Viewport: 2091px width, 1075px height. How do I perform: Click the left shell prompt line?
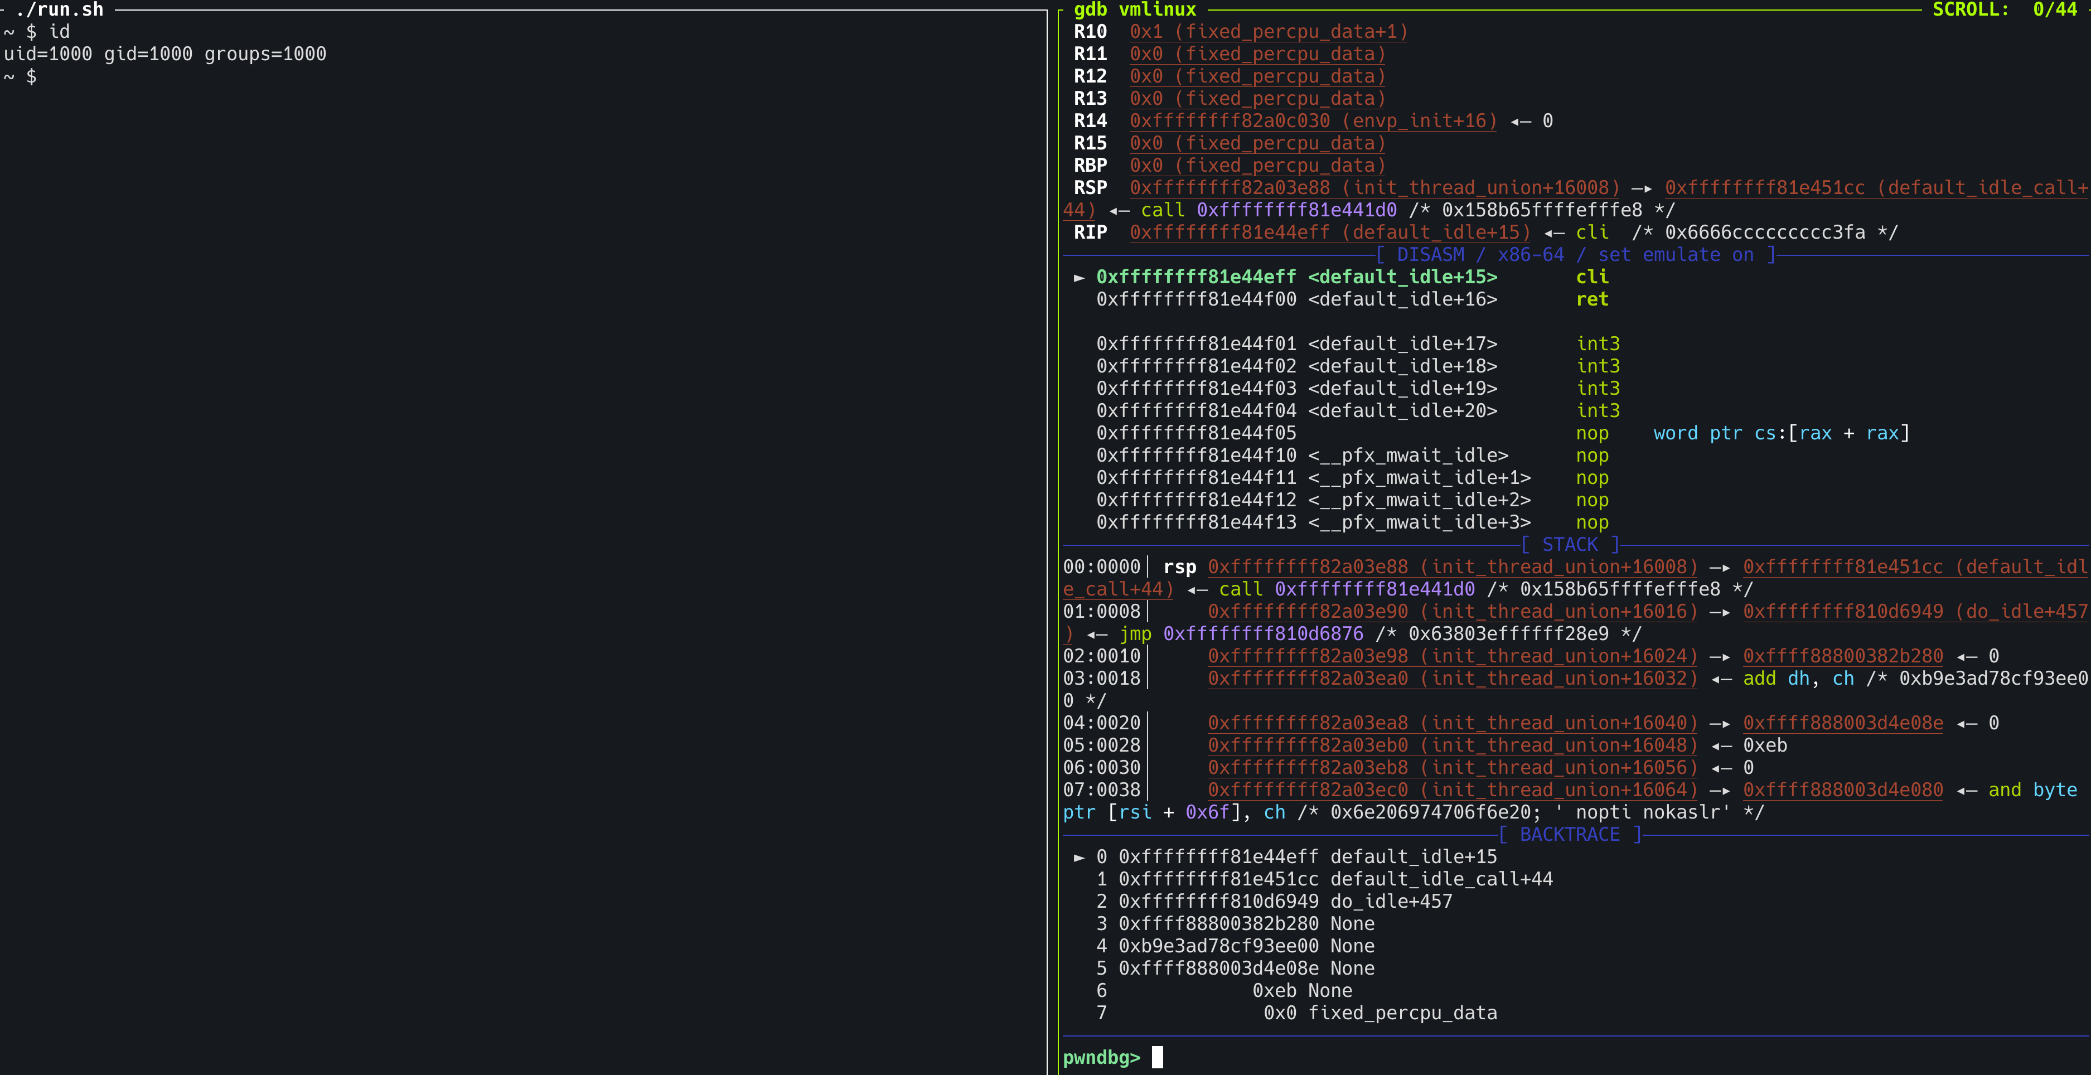tap(20, 76)
